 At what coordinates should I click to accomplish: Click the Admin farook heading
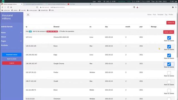pyautogui.click(x=7, y=27)
